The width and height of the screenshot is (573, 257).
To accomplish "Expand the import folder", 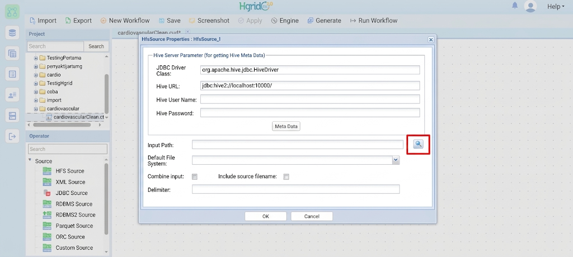I will (36, 100).
